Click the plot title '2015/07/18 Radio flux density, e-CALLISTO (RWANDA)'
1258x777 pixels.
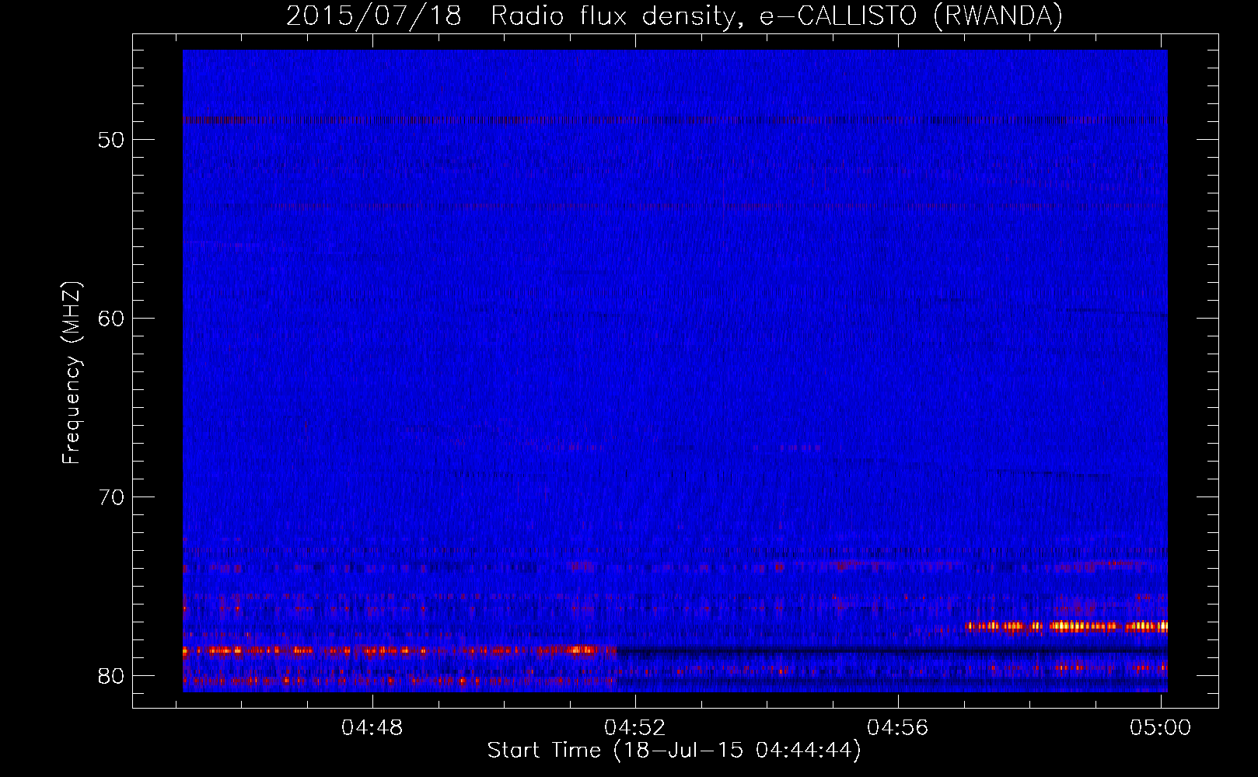click(x=674, y=16)
